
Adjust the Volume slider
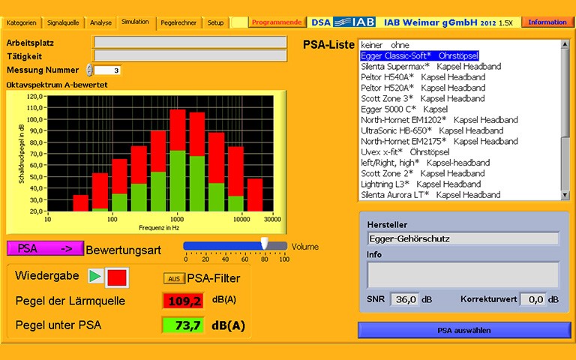(264, 244)
